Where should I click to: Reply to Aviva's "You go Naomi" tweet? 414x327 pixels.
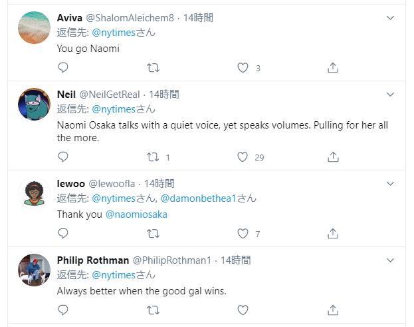click(x=63, y=67)
